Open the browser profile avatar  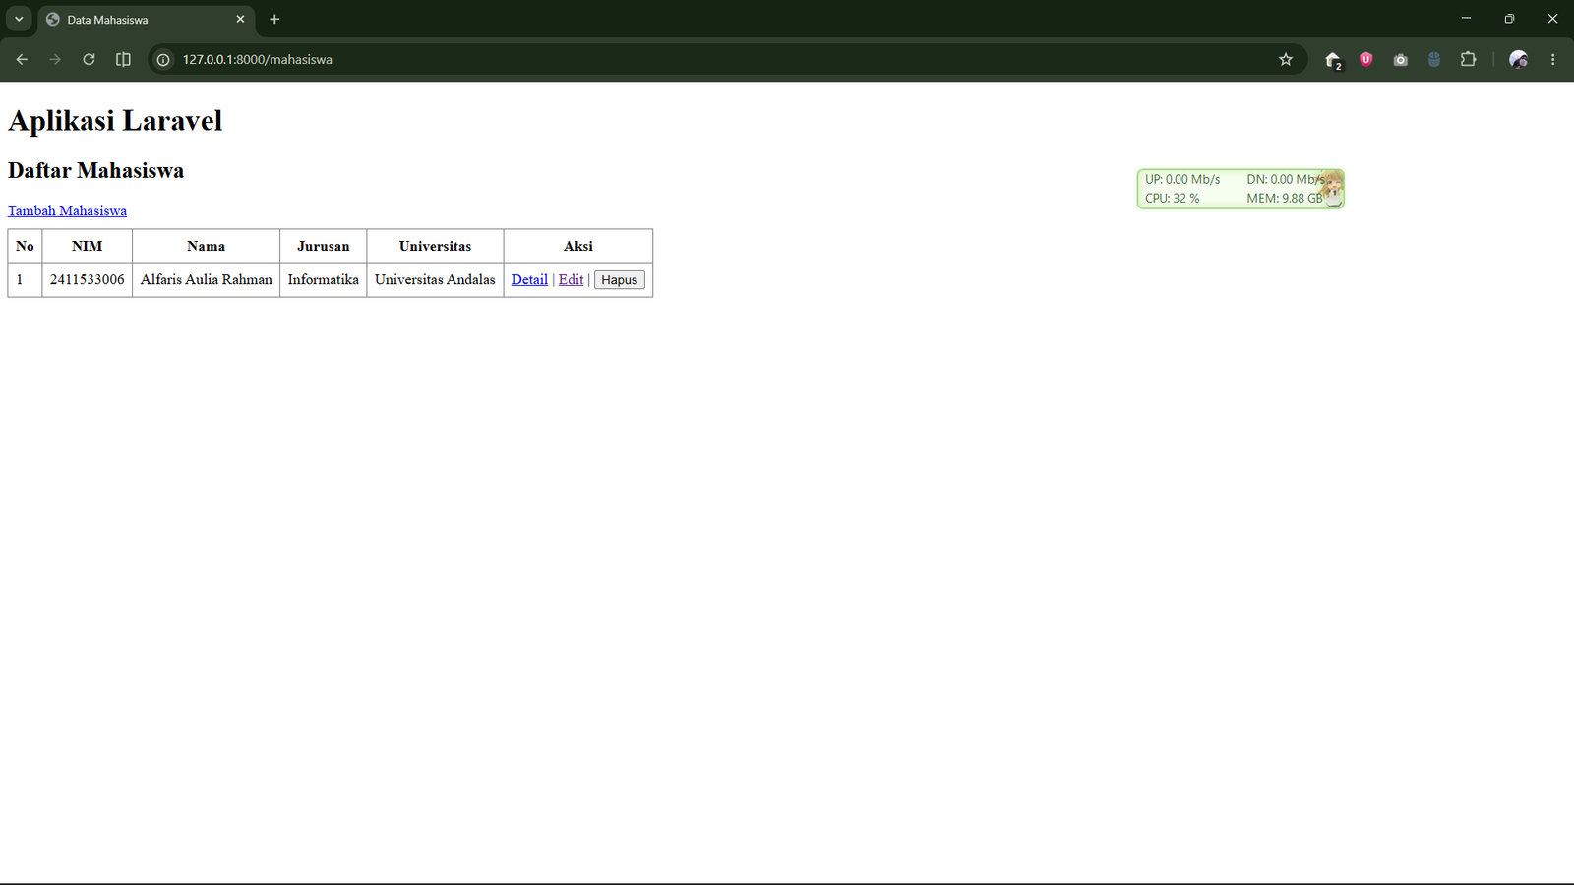pos(1519,59)
